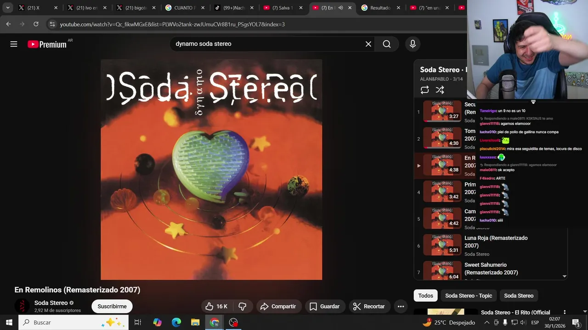The image size is (588, 330).
Task: Open Soda Stereo channel avatar
Action: point(22,306)
